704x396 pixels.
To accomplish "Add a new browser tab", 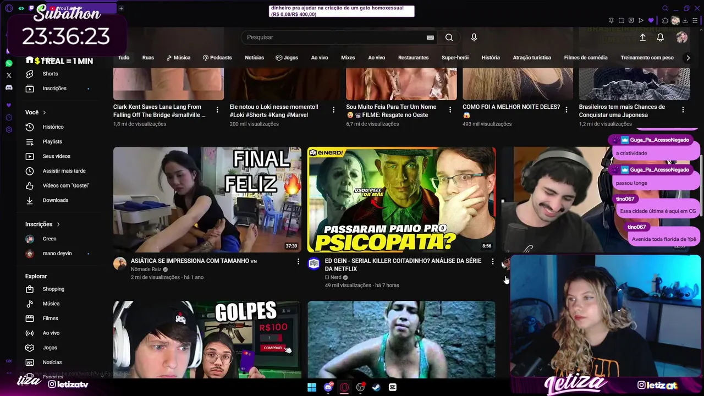I will pos(121,8).
